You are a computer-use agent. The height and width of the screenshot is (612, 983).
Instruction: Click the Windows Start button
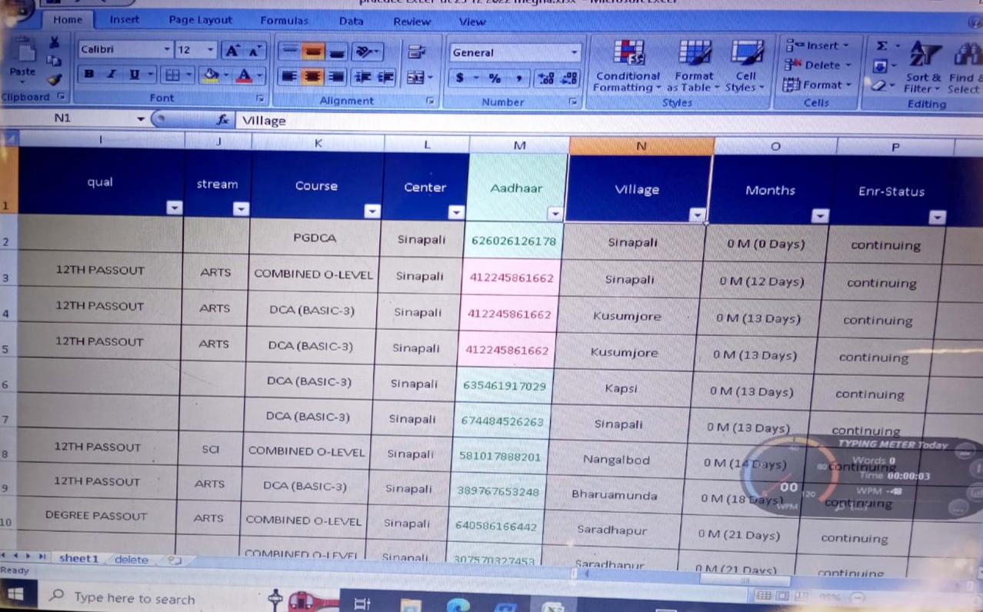point(16,597)
